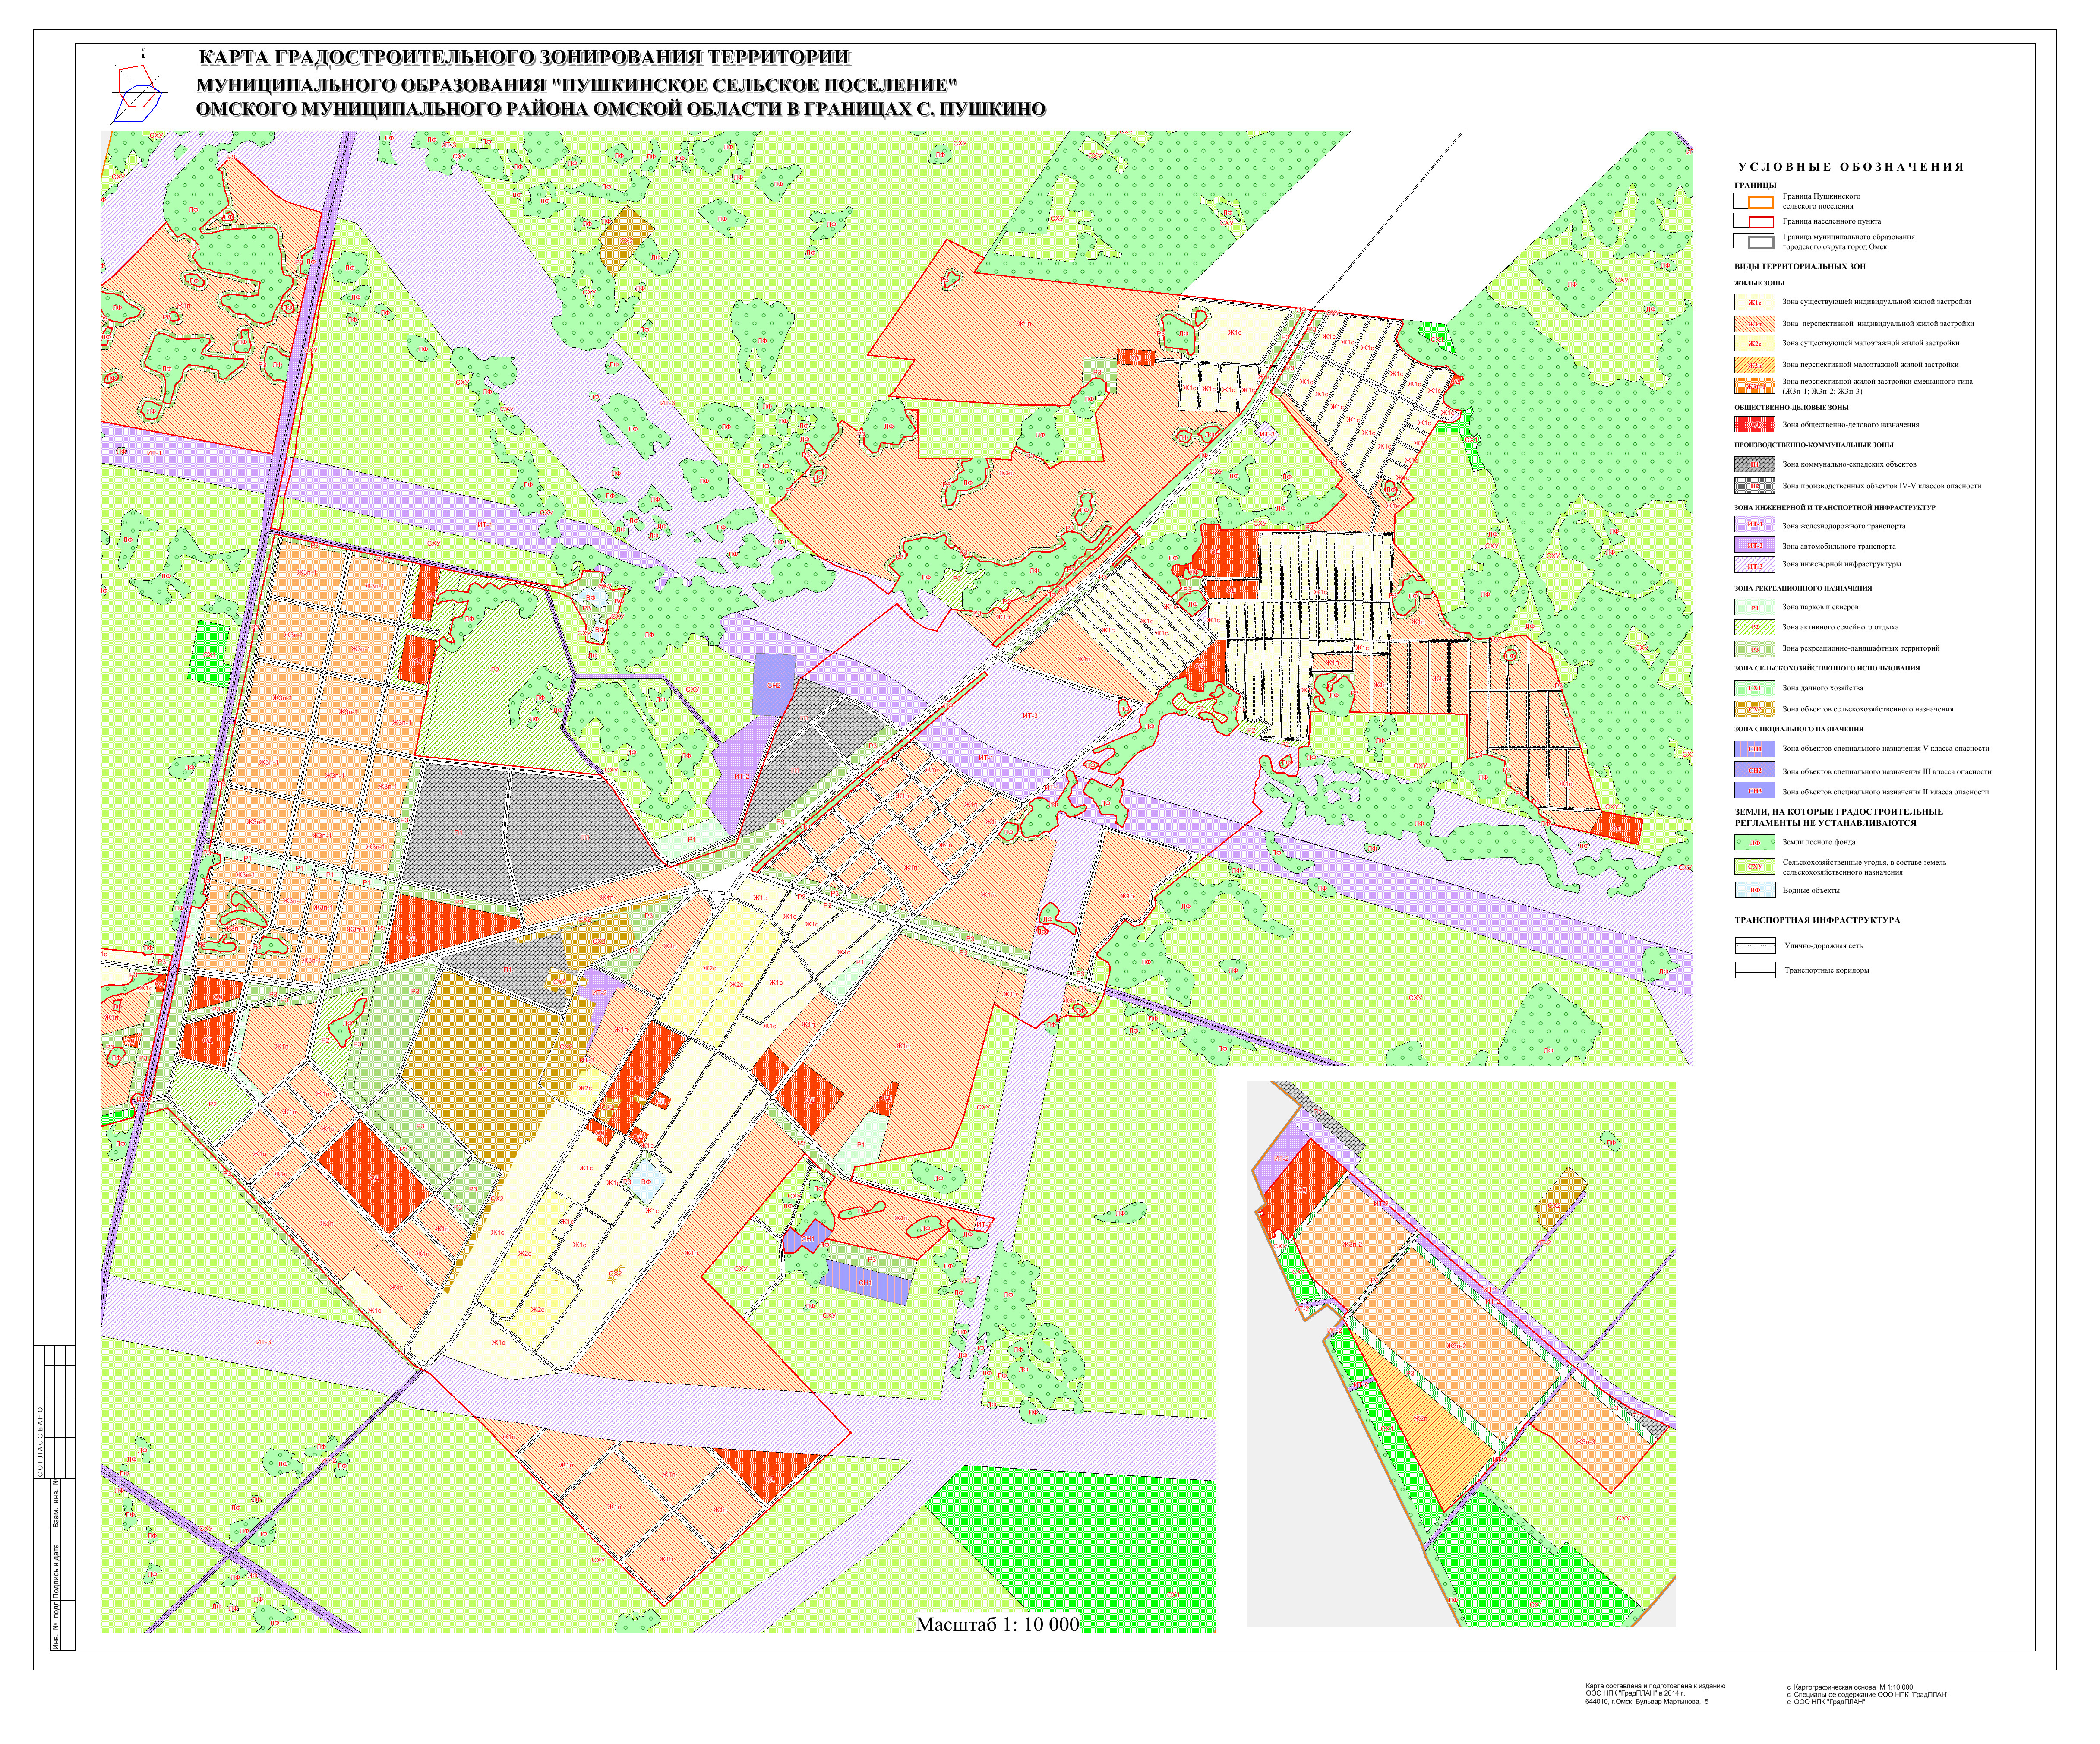
Task: Click 'Зона инженерной инфраструктуры' legend text
Action: (1842, 564)
